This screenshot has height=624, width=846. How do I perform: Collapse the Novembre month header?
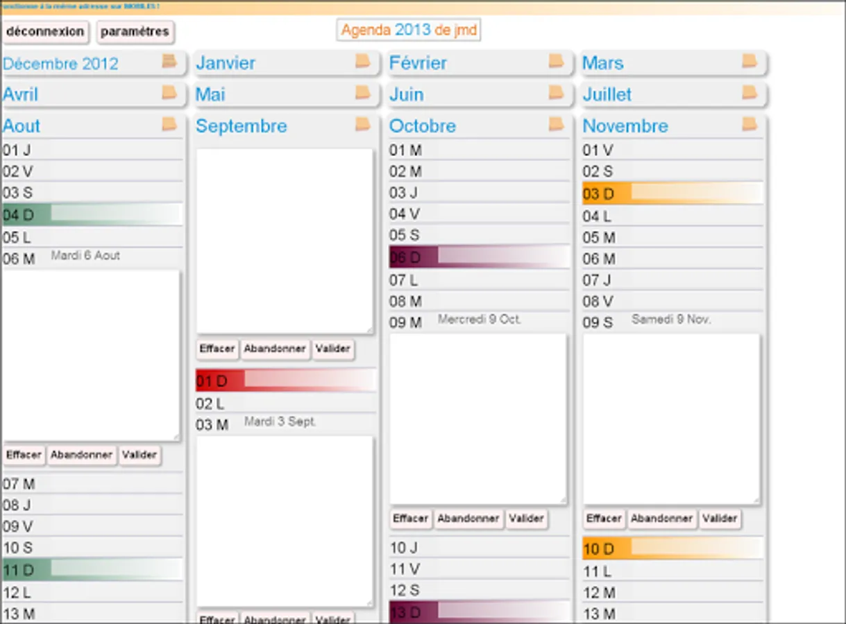point(625,126)
